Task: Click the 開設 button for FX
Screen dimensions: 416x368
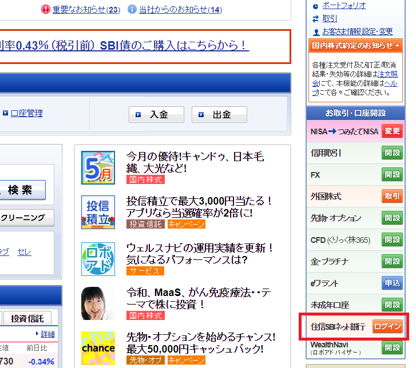Action: tap(392, 174)
